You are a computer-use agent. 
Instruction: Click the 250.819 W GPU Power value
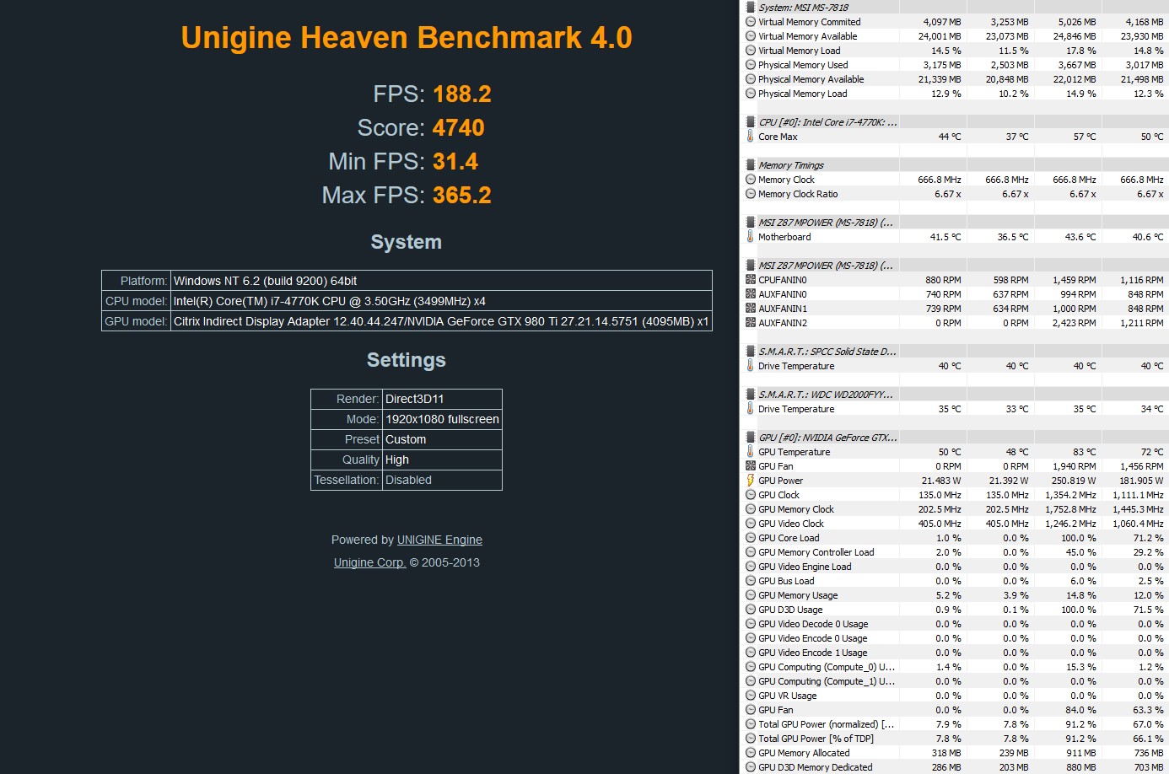[1074, 481]
